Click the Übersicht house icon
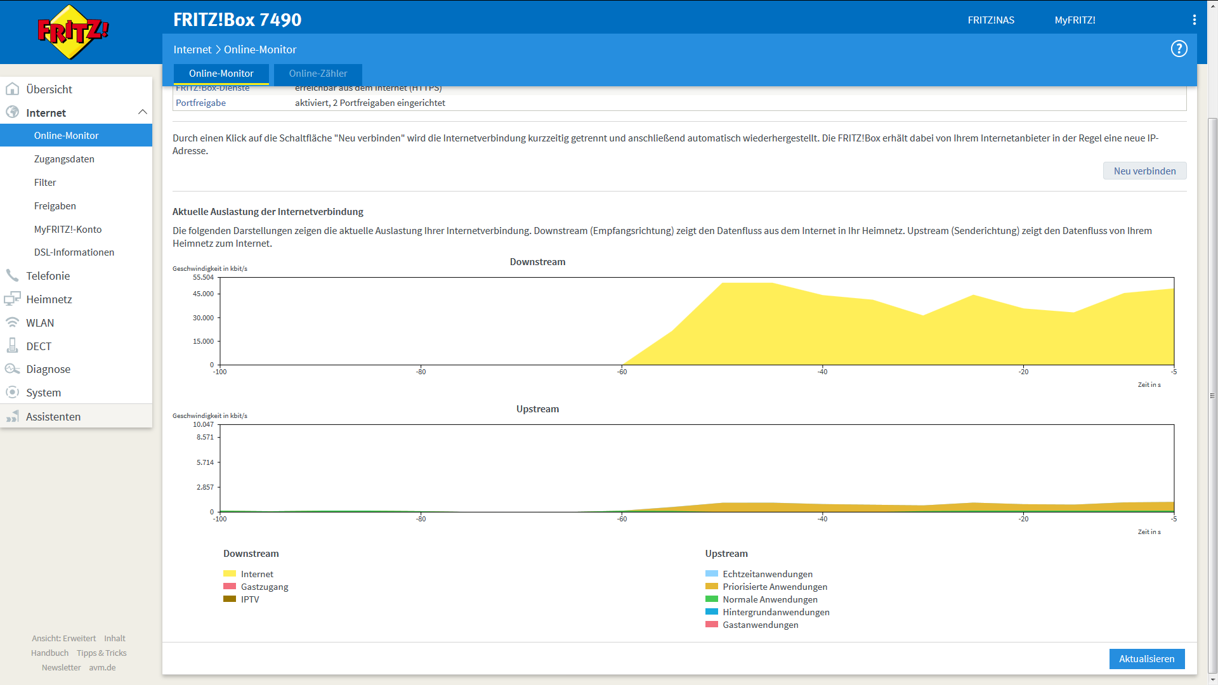This screenshot has height=685, width=1218. (12, 89)
